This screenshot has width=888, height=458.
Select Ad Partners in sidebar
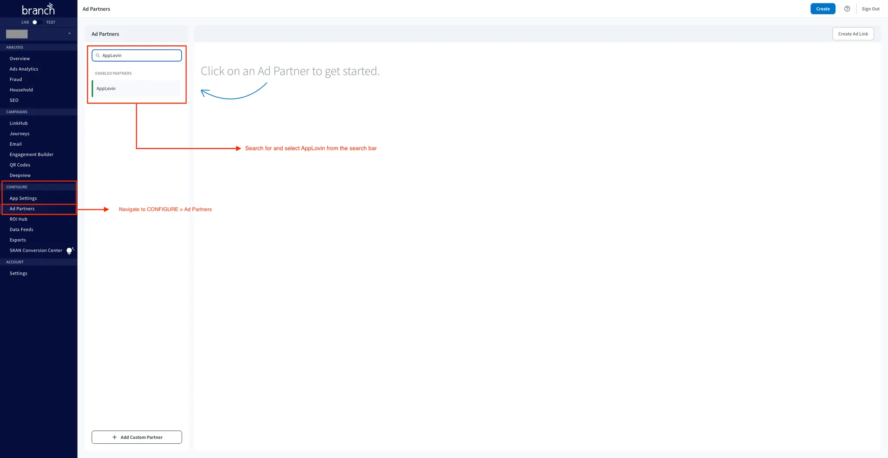22,209
